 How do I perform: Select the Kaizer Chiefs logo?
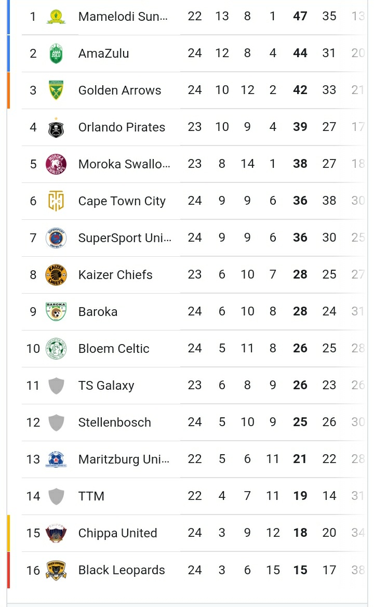click(x=56, y=275)
